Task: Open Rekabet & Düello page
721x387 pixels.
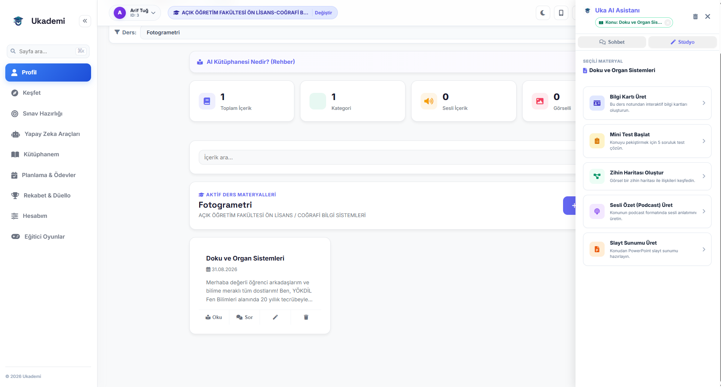Action: coord(48,196)
